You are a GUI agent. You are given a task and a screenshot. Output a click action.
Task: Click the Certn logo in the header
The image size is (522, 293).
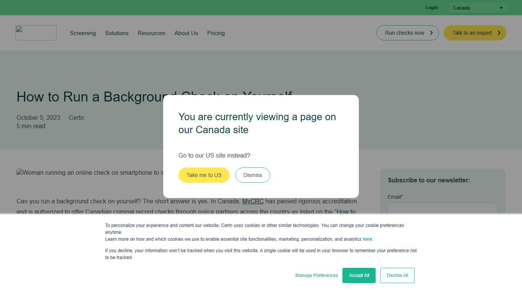pyautogui.click(x=36, y=33)
